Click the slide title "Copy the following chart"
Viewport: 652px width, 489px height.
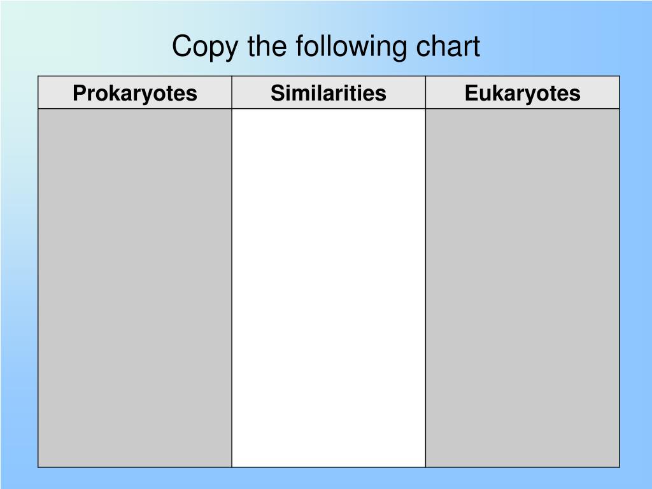click(x=326, y=46)
